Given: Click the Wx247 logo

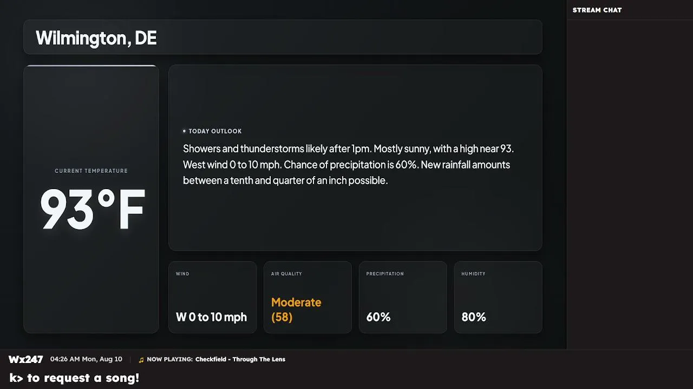Looking at the screenshot, I should point(25,359).
